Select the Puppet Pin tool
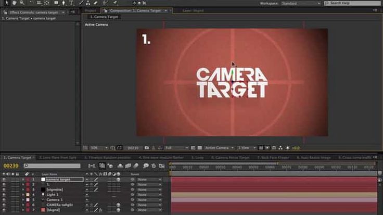 coord(115,3)
